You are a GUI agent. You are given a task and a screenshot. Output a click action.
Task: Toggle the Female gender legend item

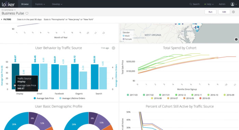(127, 39)
